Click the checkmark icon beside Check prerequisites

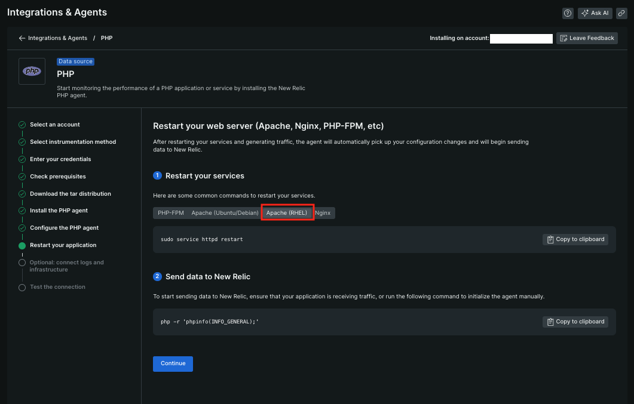pyautogui.click(x=22, y=177)
